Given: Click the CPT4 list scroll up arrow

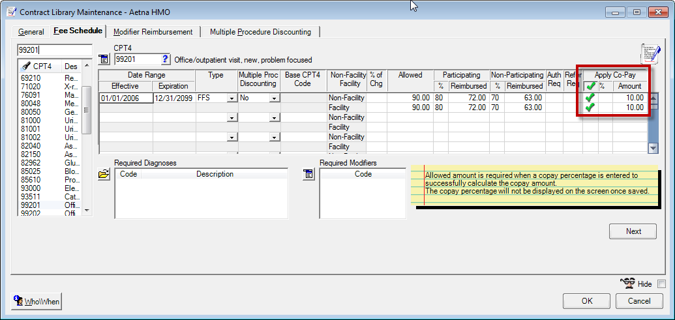Looking at the screenshot, I should click(x=87, y=65).
